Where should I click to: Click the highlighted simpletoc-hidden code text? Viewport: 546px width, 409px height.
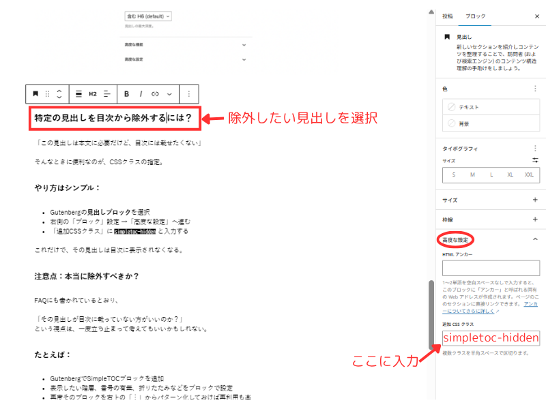(x=134, y=231)
